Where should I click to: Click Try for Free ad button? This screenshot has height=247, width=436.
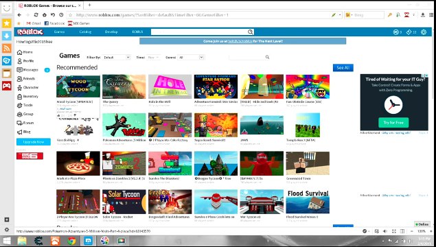tap(393, 123)
